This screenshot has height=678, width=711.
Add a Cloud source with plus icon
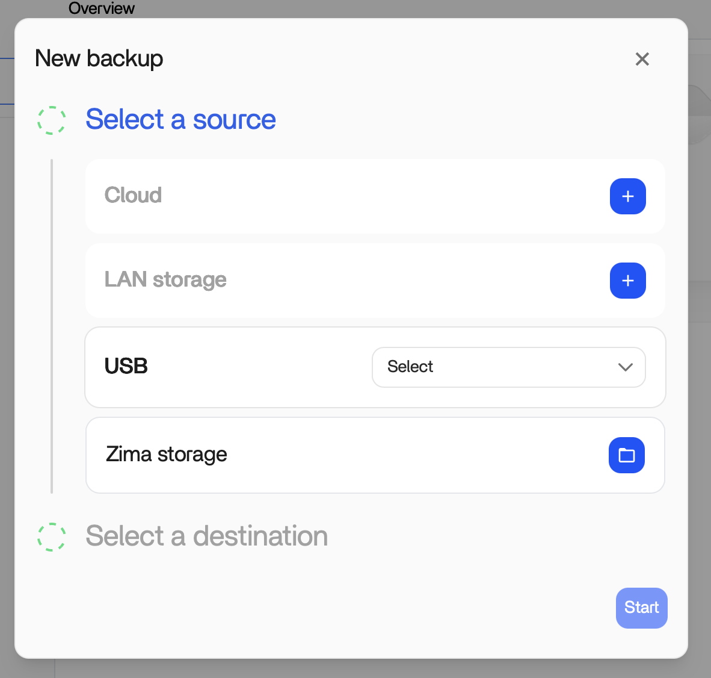coord(627,196)
